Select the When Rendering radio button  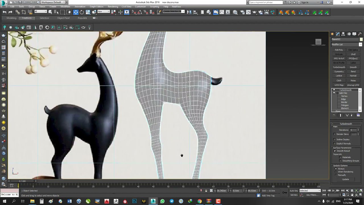[336, 172]
